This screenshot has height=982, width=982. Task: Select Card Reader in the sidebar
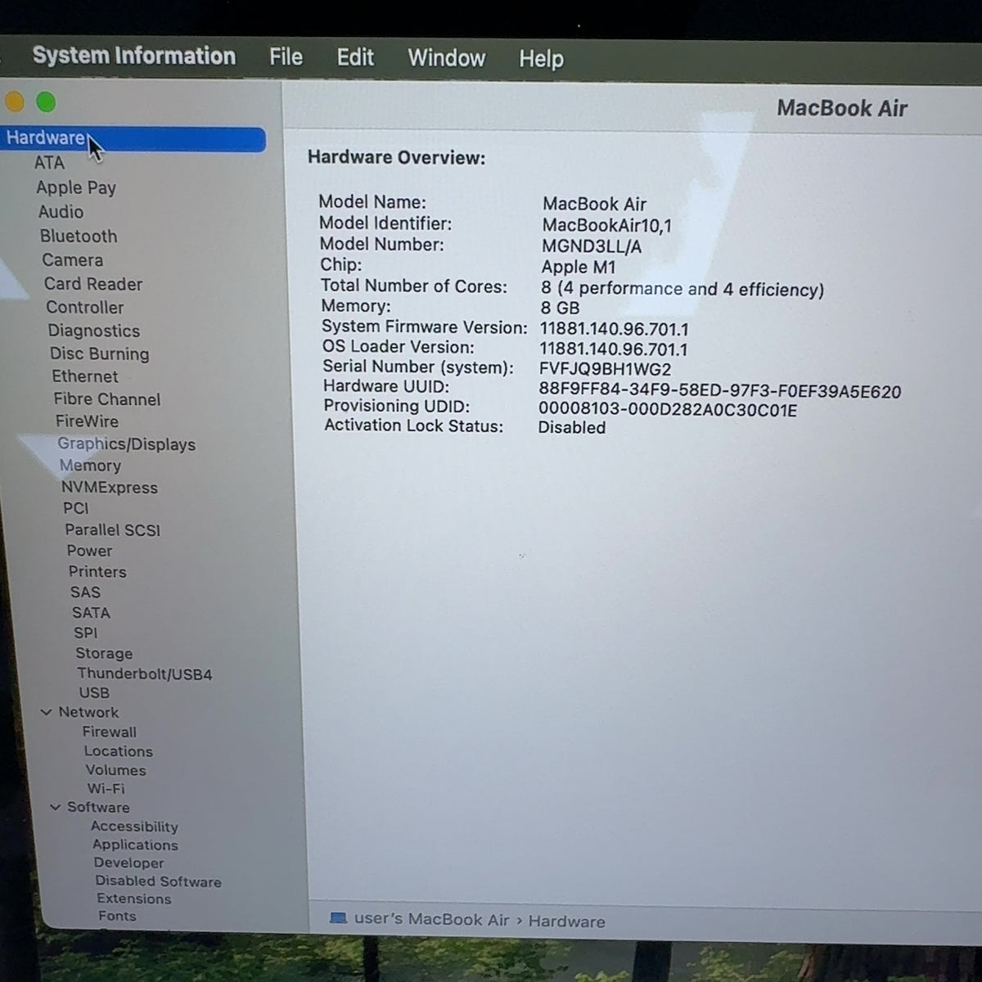tap(93, 284)
